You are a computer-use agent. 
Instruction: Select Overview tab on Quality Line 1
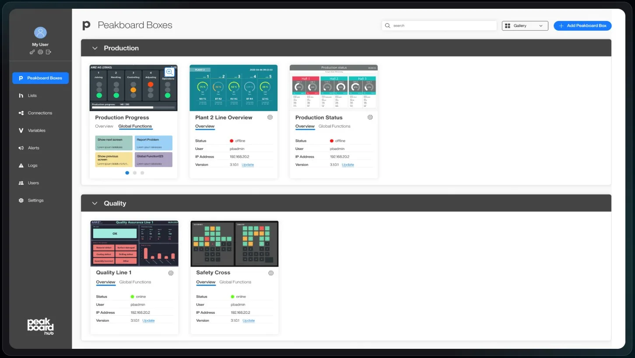point(105,282)
